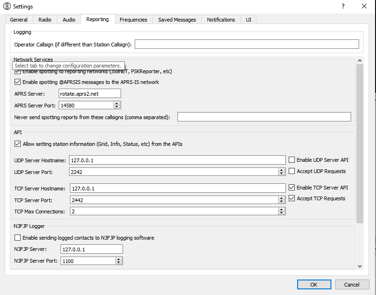376x295 pixels.
Task: Check Accept UDP Requests
Action: tap(292, 171)
